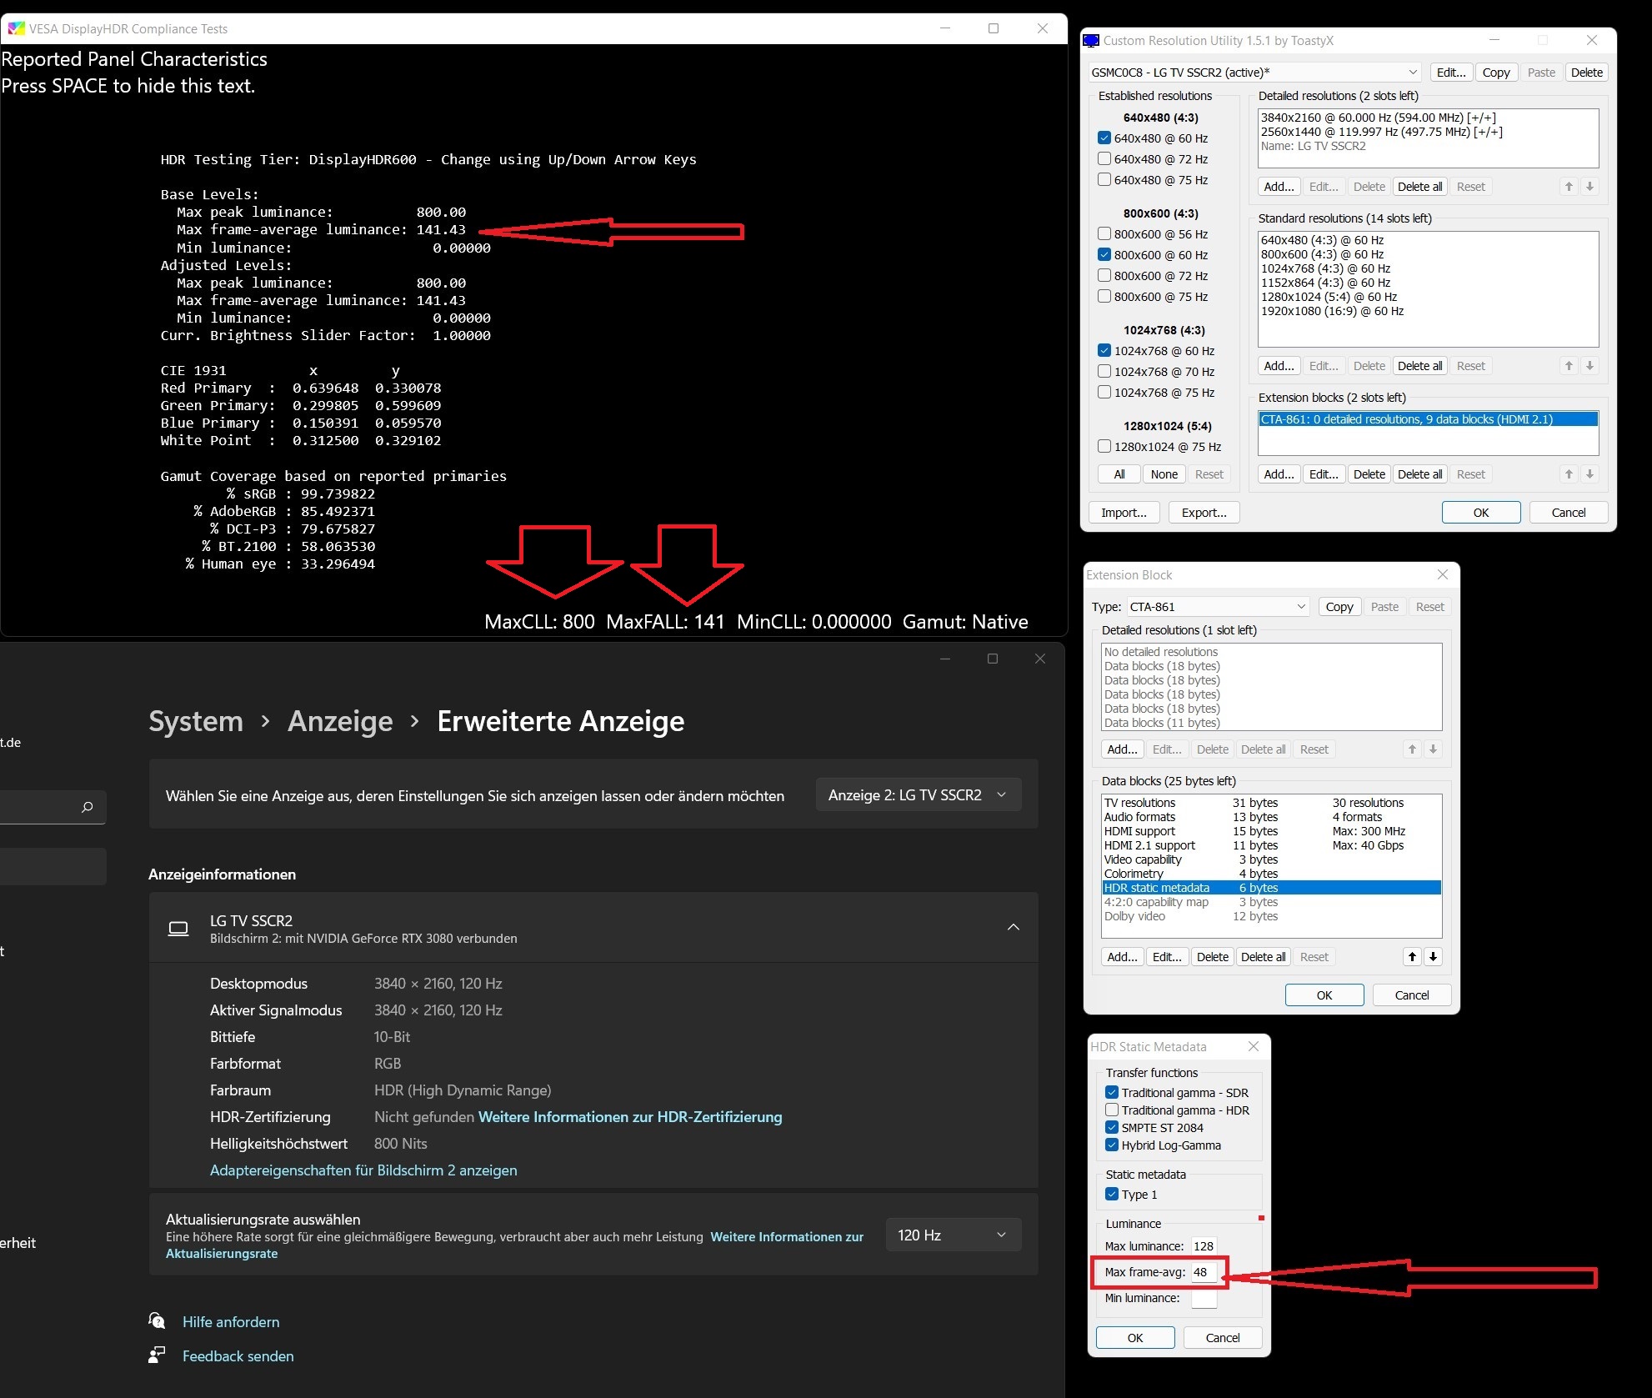
Task: Click Import... in Custom Resolution Utility
Action: (1124, 513)
